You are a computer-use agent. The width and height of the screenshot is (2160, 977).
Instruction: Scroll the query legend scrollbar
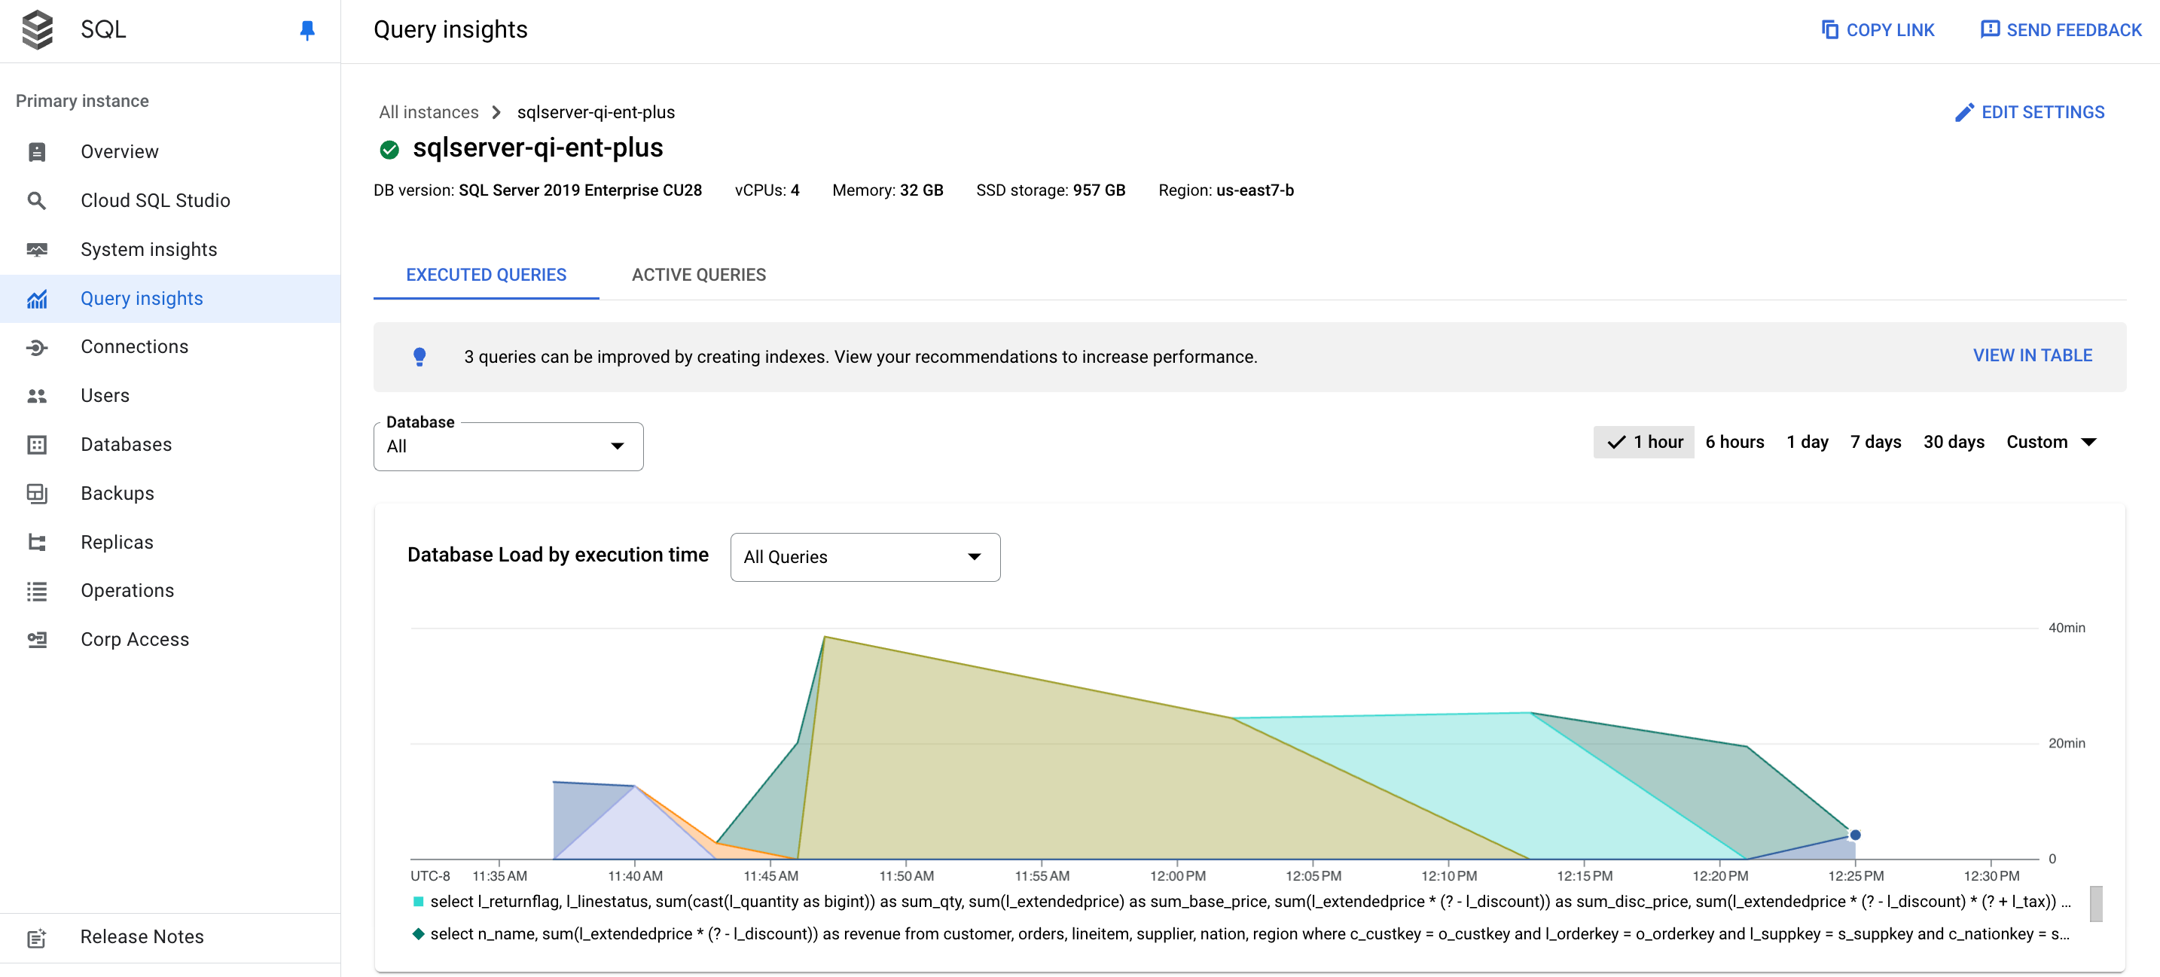tap(2095, 907)
